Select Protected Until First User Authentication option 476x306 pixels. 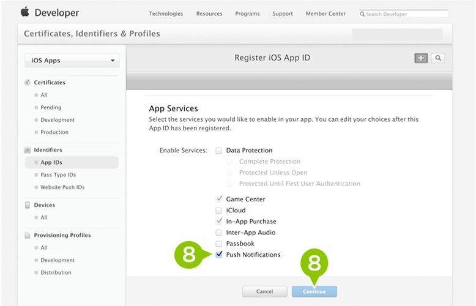[x=229, y=184]
